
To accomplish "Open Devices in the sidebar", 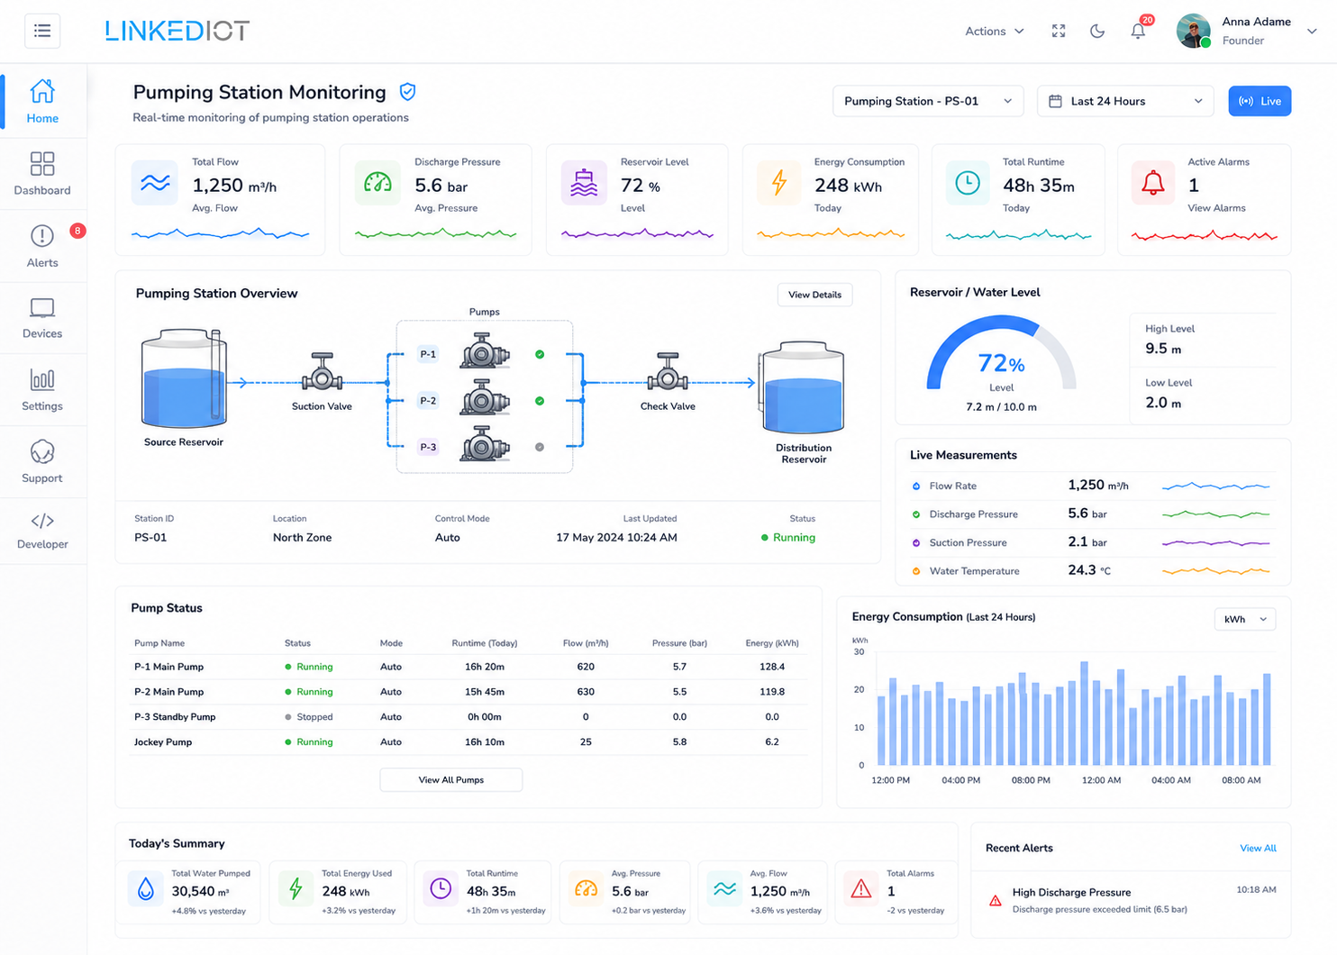I will tap(42, 319).
